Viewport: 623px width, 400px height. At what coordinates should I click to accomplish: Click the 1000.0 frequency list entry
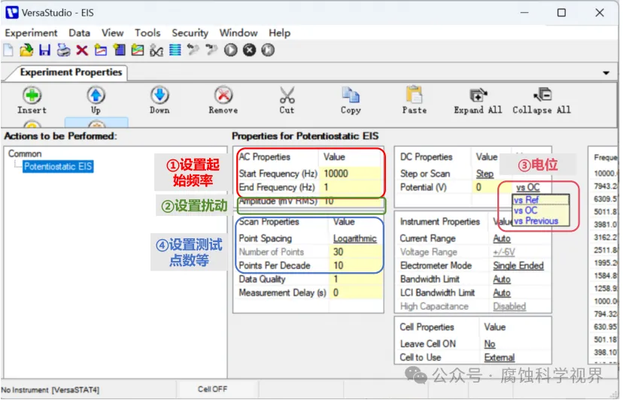[606, 301]
